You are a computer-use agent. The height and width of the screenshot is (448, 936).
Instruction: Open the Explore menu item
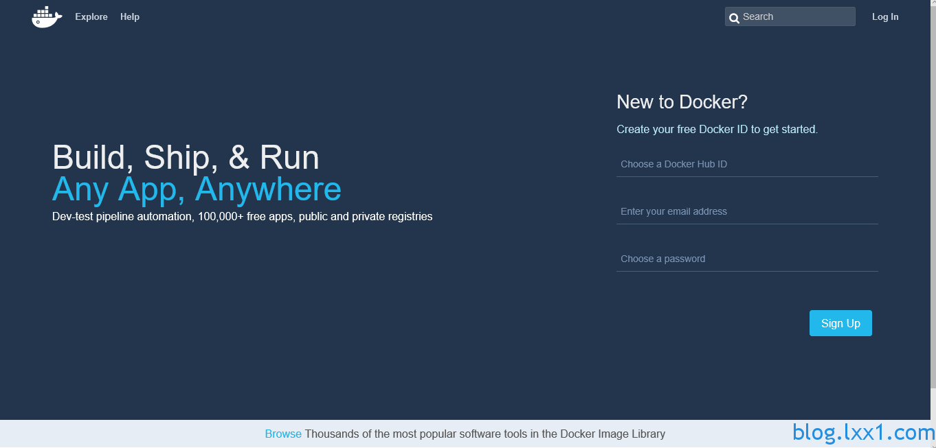pyautogui.click(x=91, y=16)
